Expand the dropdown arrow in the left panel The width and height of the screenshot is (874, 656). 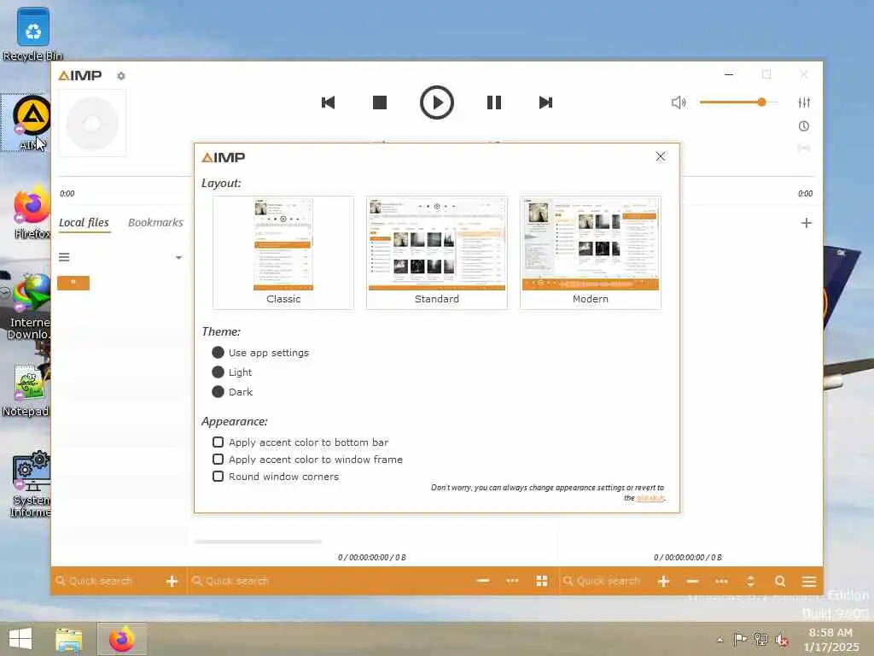(x=179, y=258)
